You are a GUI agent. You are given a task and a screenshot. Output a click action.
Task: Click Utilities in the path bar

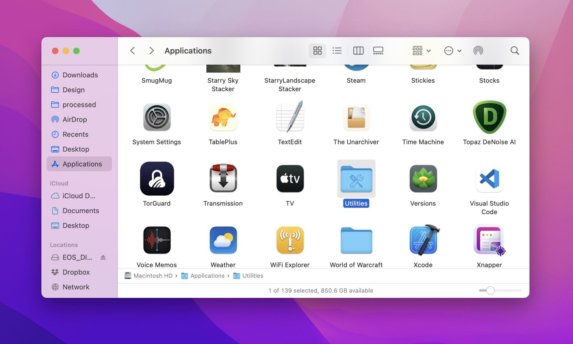248,276
